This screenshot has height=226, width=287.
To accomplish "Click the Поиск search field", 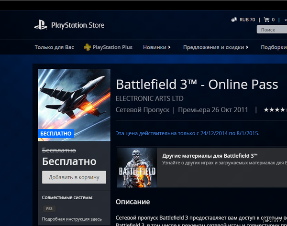I will coord(273,30).
